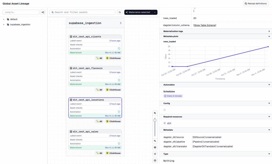Click the download graph icon
Image resolution: width=272 pixels, height=164 pixels.
click(x=155, y=160)
